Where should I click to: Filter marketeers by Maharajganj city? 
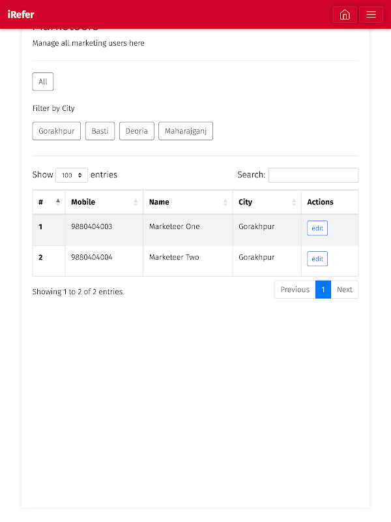click(x=186, y=131)
